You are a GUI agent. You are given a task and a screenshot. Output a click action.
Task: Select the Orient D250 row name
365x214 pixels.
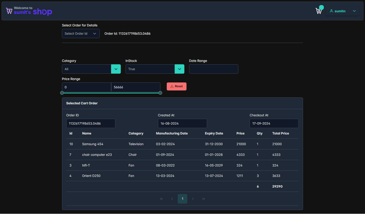(91, 176)
